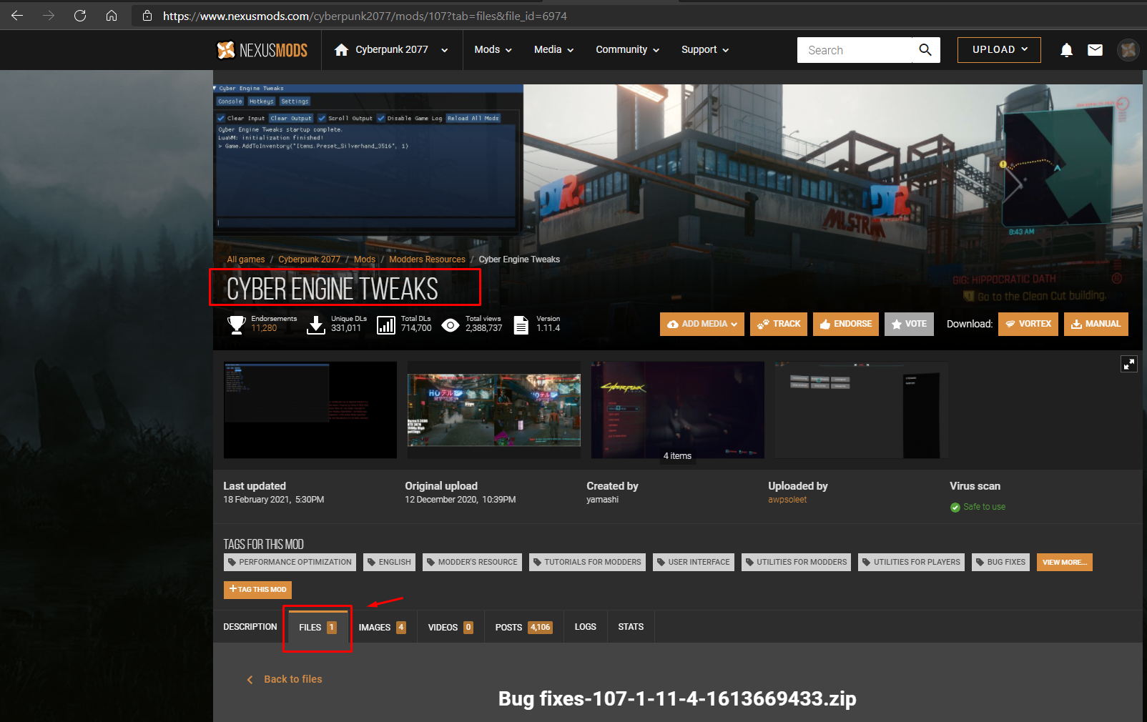Switch to the Posts tab
Viewport: 1147px width, 722px height.
tap(524, 627)
